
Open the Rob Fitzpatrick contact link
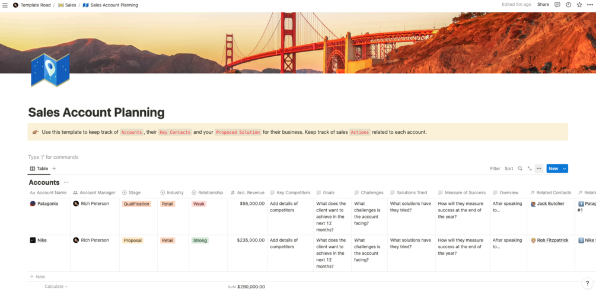553,240
